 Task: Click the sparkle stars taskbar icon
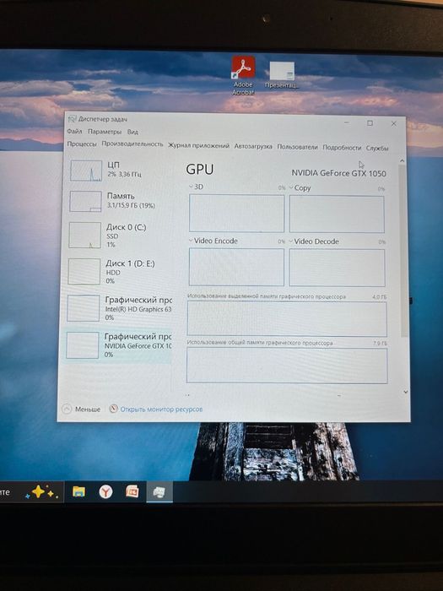point(41,492)
